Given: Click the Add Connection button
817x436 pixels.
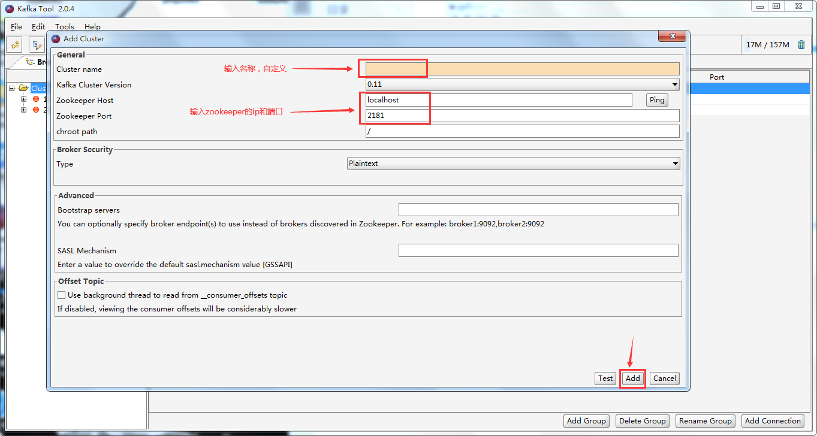Looking at the screenshot, I should pos(773,421).
